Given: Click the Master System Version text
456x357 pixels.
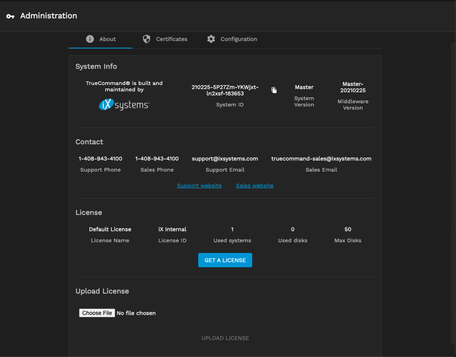Looking at the screenshot, I should 304,87.
